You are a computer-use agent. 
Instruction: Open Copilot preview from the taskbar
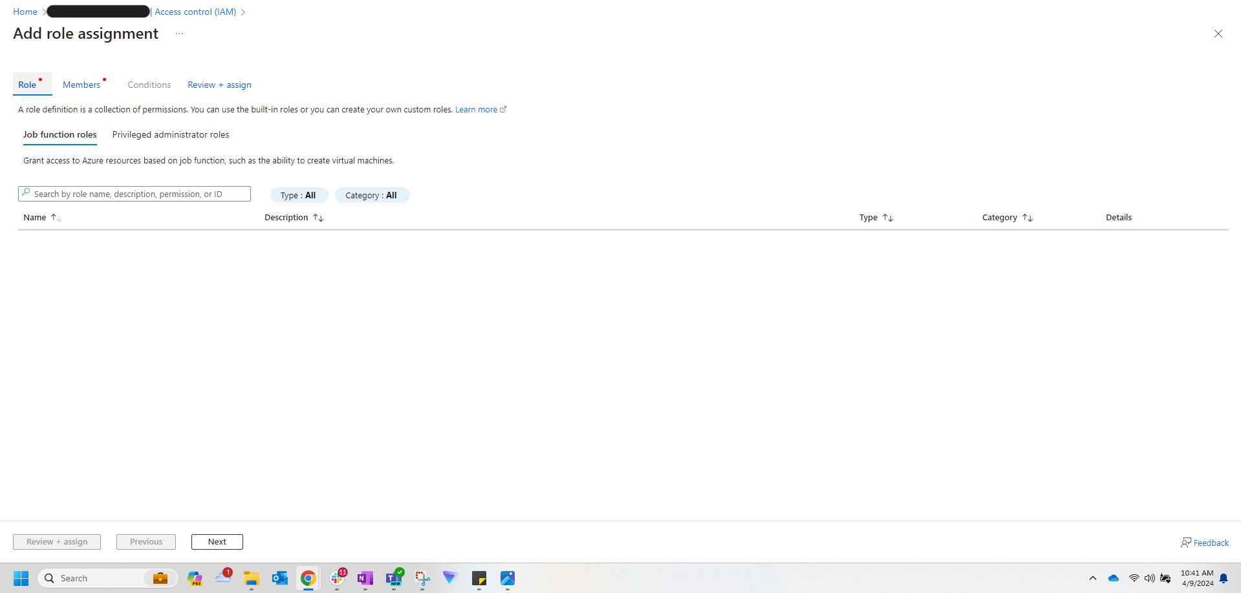[x=195, y=578]
